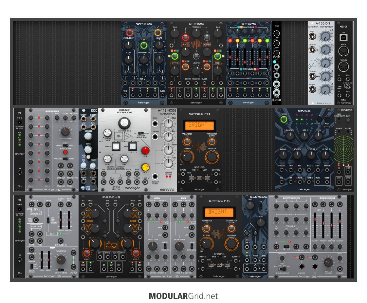Click the COARSE knob on DOC module

pos(88,136)
